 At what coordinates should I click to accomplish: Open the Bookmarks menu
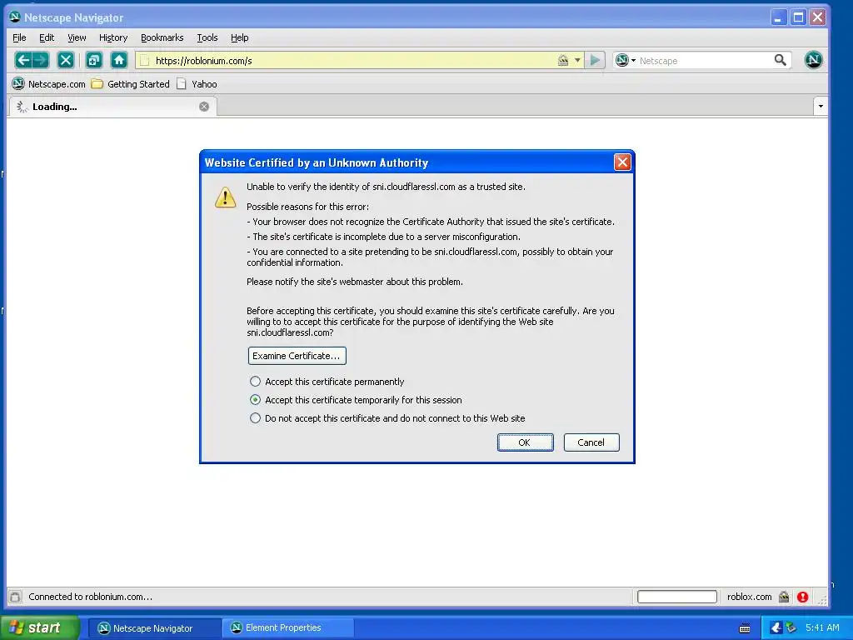pyautogui.click(x=162, y=37)
